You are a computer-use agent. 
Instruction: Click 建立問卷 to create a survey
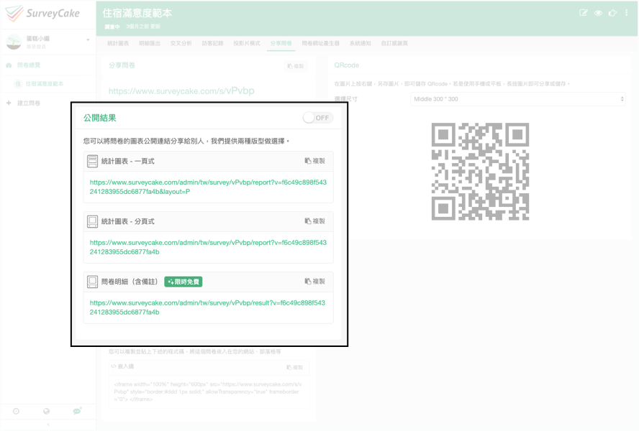(x=29, y=103)
